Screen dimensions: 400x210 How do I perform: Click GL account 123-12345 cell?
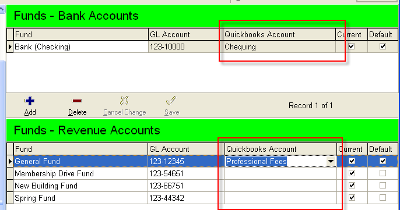(186, 161)
